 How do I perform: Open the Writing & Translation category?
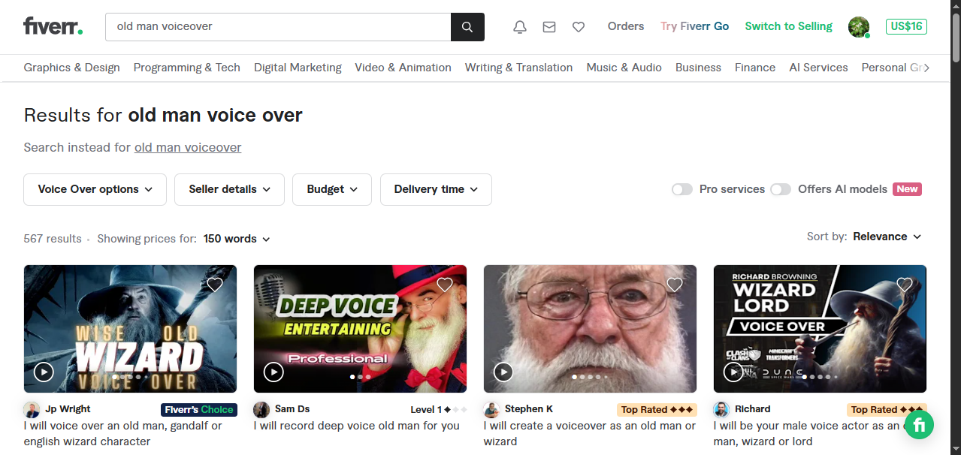point(518,68)
